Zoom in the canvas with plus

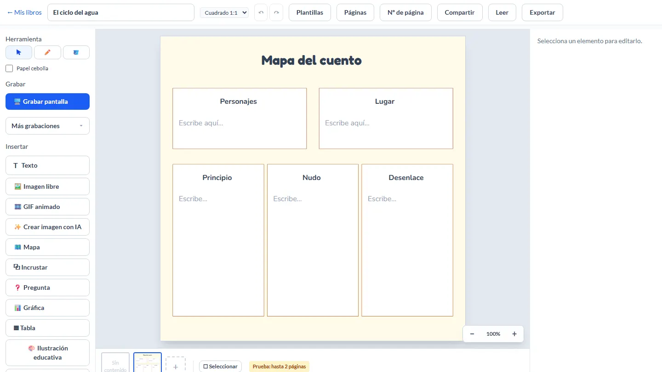(x=514, y=334)
